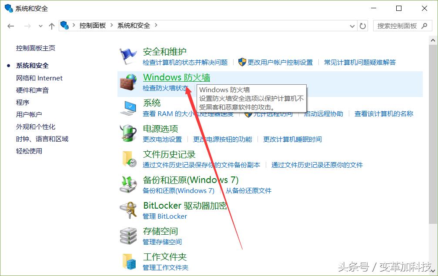Refresh the view with the refresh icon

pyautogui.click(x=363, y=25)
